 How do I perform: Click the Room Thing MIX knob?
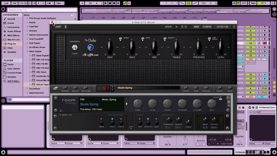point(212,103)
